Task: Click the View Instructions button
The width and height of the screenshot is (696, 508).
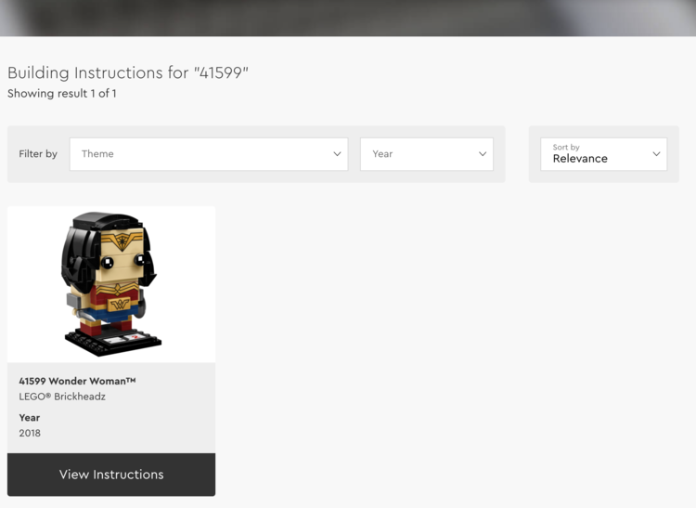Action: pos(111,475)
